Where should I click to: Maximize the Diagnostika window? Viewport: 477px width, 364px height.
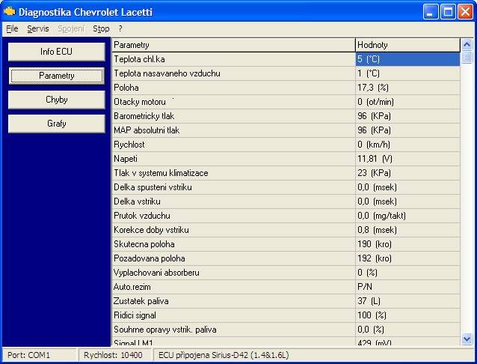(448, 12)
